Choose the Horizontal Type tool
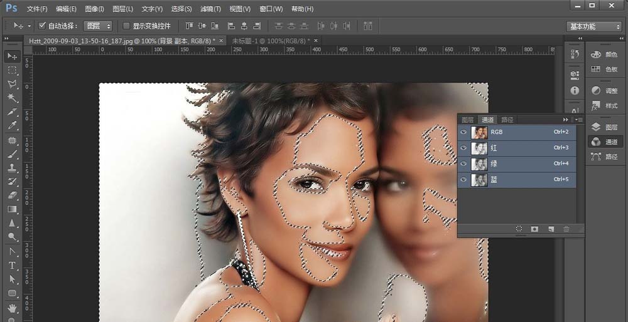The height and width of the screenshot is (322, 628). [12, 265]
